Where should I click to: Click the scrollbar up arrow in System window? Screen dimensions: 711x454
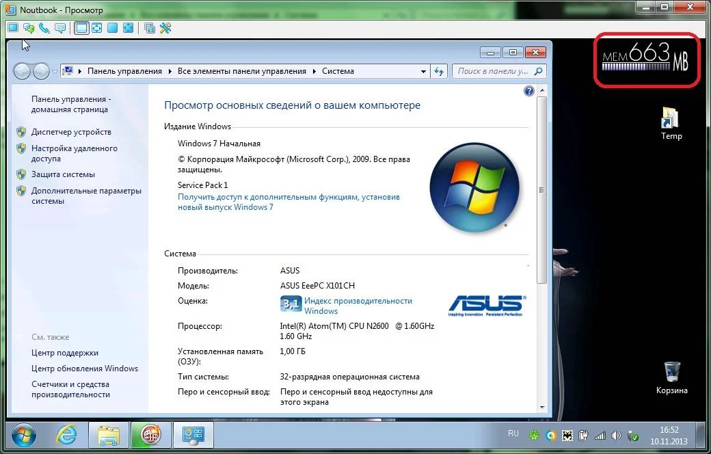tap(542, 91)
